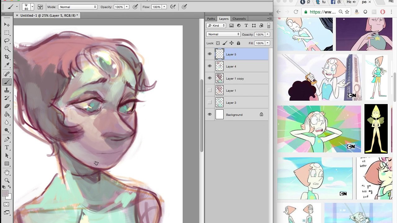Select the Rectangular Marquee tool
This screenshot has height=223, width=397.
(7, 33)
